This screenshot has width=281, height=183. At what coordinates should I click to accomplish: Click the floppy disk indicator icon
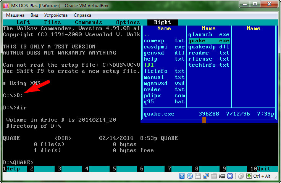point(198,176)
